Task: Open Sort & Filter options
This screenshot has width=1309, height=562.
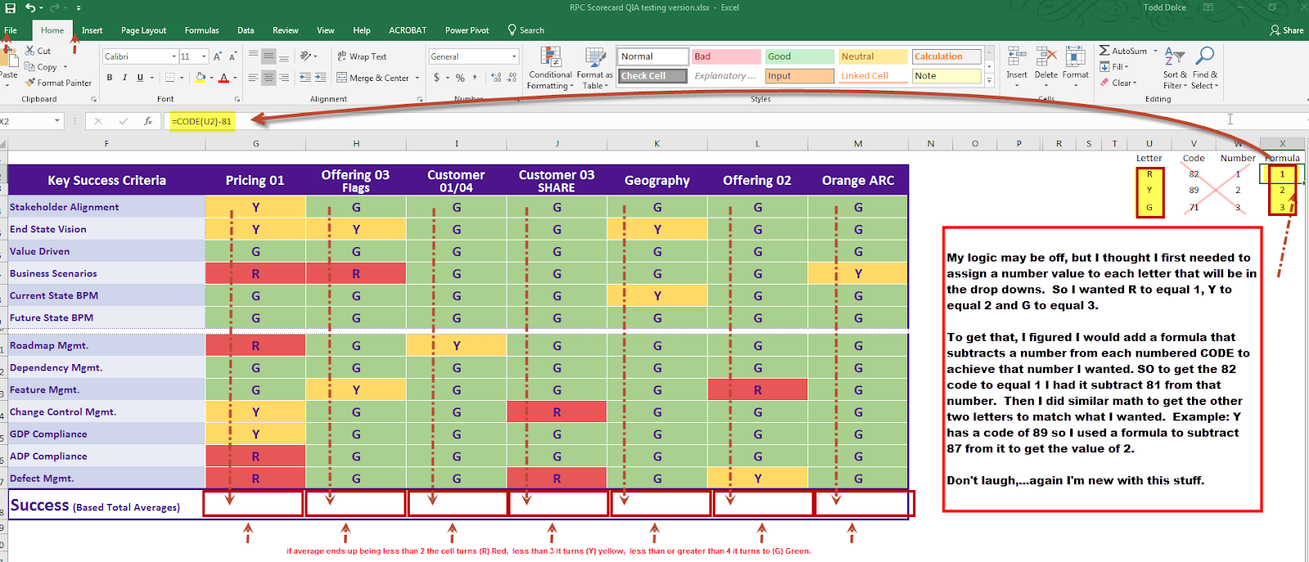Action: pos(1174,68)
